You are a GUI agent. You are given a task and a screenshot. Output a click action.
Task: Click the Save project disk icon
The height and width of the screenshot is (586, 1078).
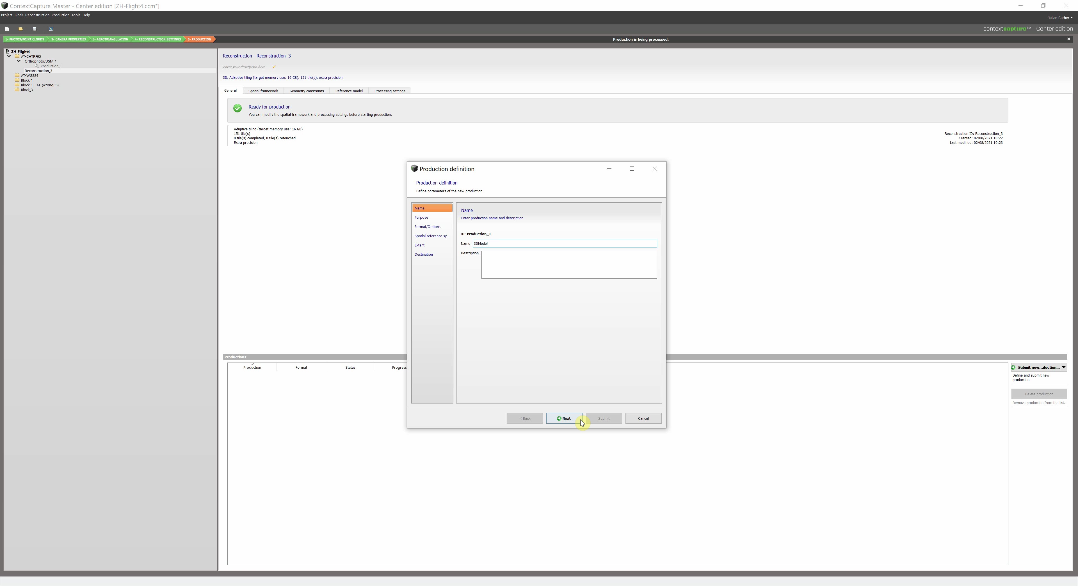tap(35, 29)
